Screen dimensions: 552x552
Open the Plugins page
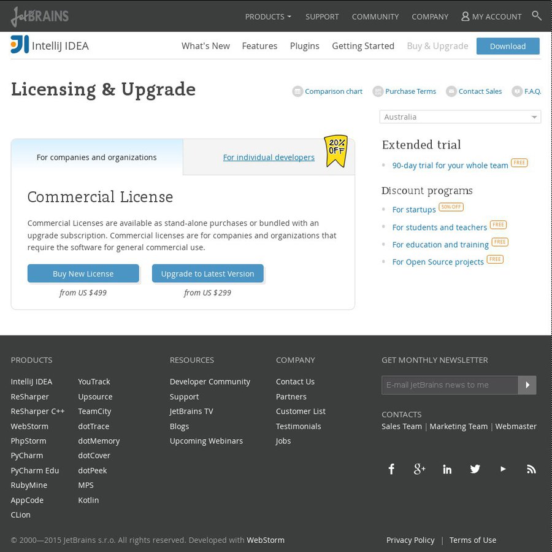(x=304, y=46)
